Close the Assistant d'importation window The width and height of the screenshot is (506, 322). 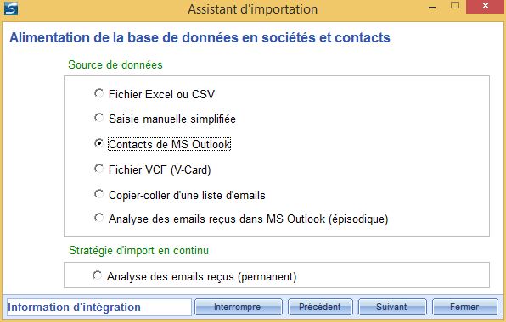485,6
